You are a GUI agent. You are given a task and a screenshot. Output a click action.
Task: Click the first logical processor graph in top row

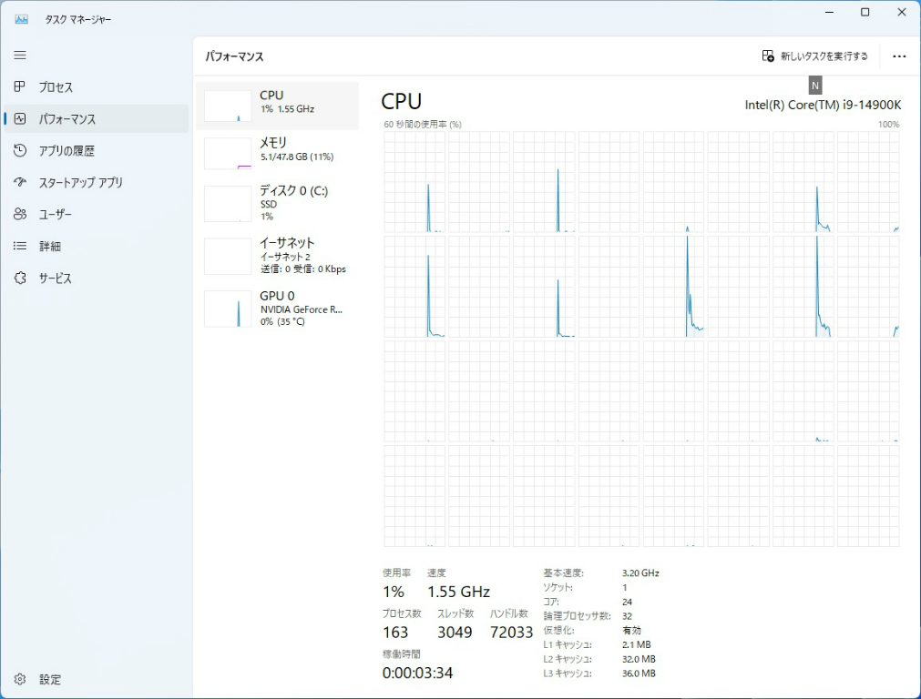click(x=414, y=182)
